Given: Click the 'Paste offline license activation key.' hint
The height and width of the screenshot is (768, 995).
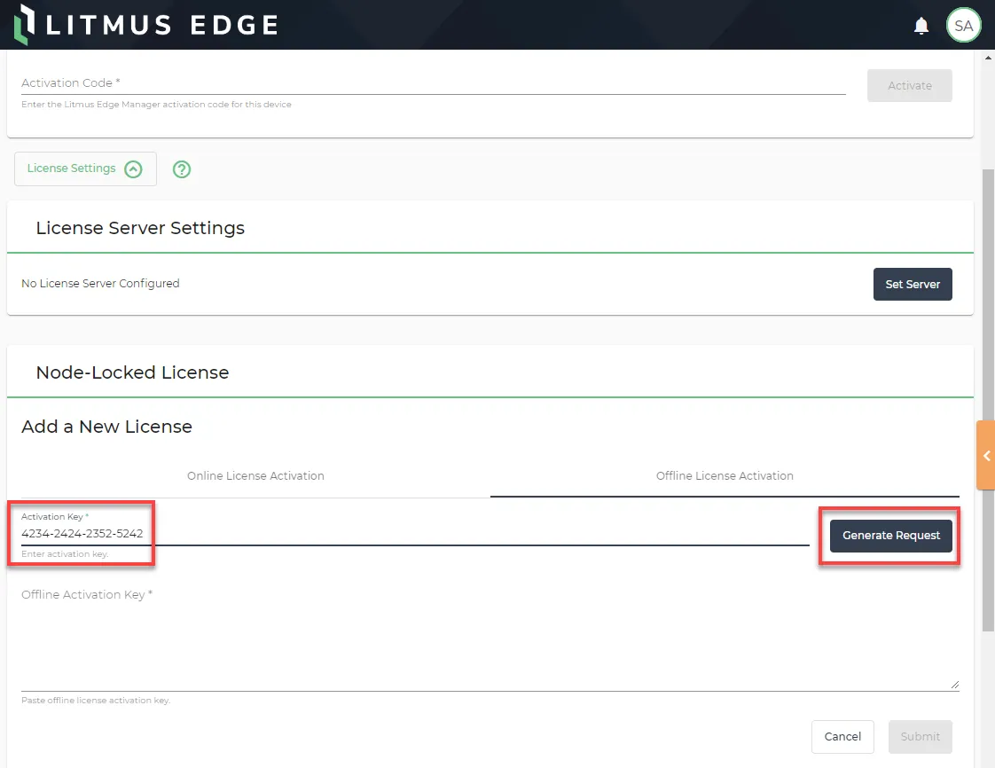Looking at the screenshot, I should click(x=96, y=701).
